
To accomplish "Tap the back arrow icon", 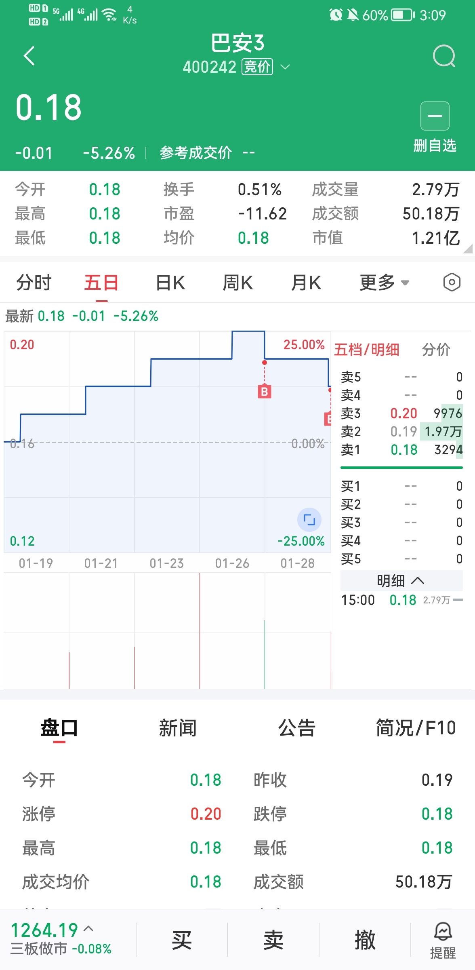I will pyautogui.click(x=29, y=56).
